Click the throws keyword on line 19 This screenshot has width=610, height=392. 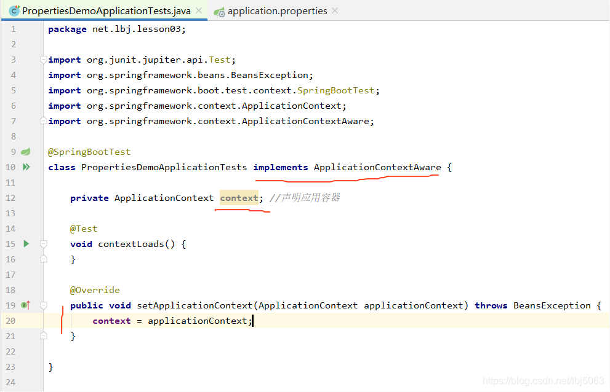pyautogui.click(x=491, y=306)
